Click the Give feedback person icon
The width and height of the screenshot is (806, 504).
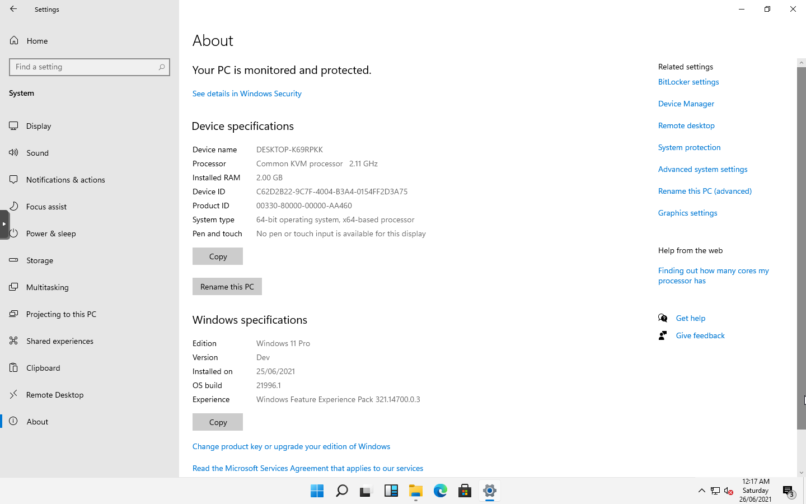663,335
